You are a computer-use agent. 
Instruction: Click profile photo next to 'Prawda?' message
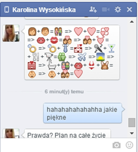[x=11, y=133]
